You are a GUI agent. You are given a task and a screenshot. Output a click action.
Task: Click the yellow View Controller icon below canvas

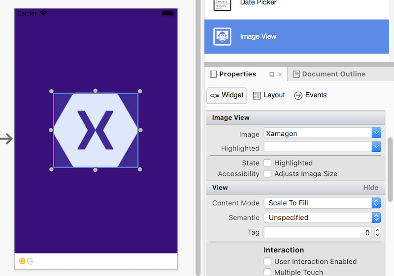[x=22, y=261]
